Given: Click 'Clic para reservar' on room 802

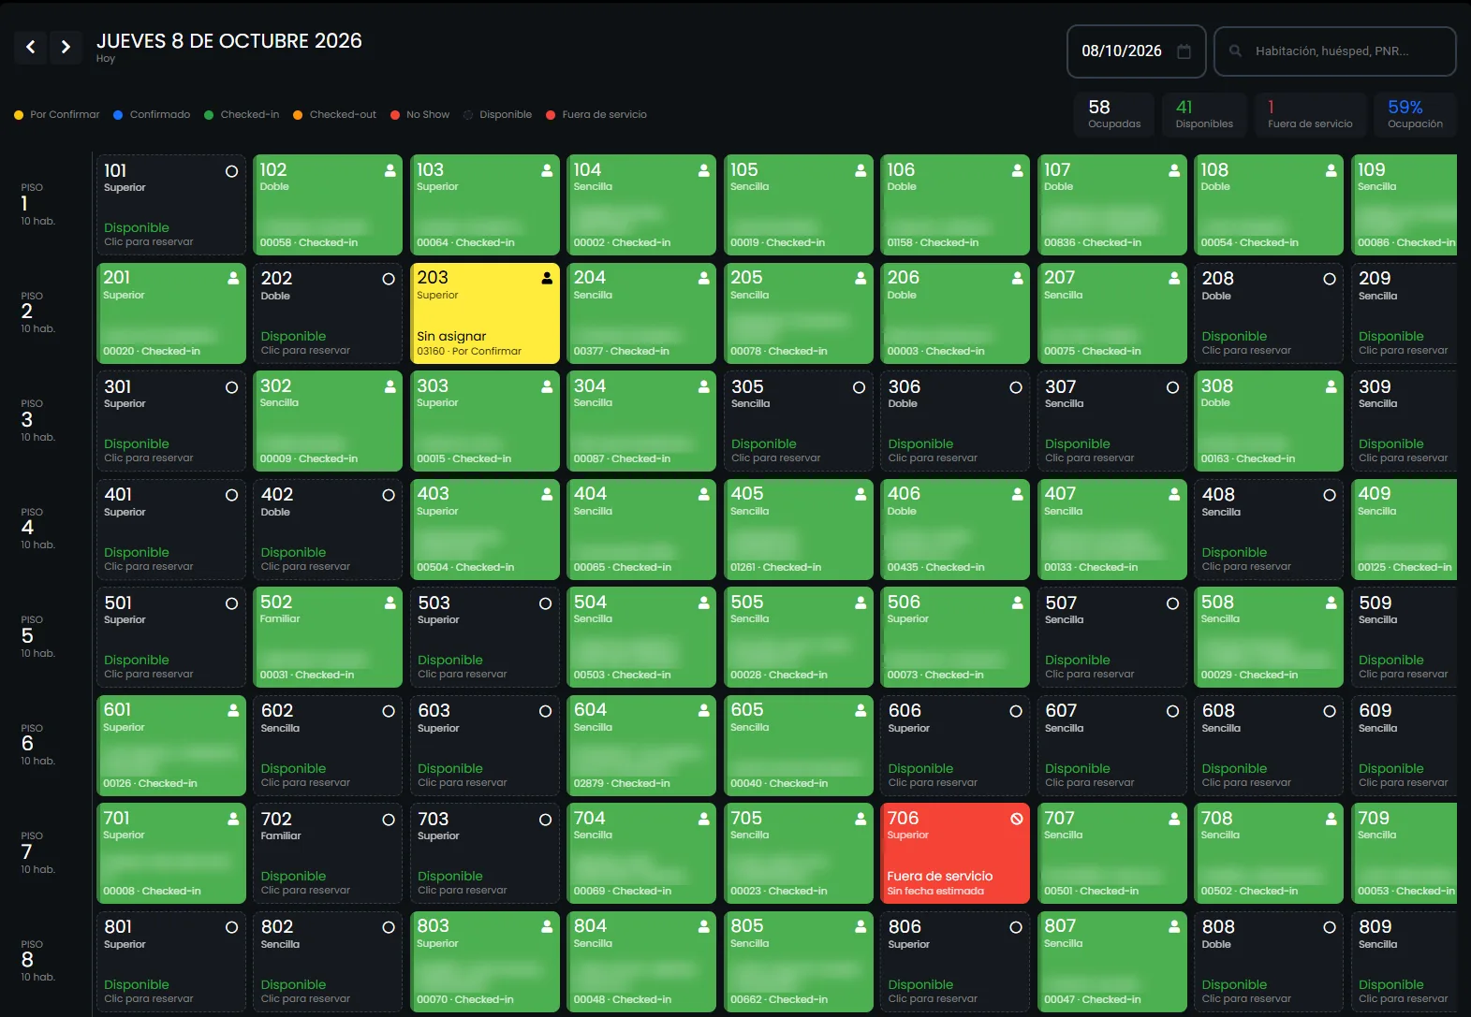Looking at the screenshot, I should click(305, 999).
